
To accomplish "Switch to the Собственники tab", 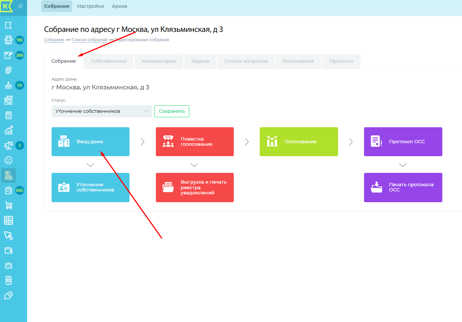I will tap(109, 61).
